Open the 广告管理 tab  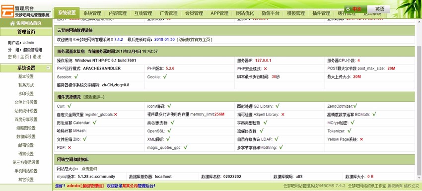(168, 13)
